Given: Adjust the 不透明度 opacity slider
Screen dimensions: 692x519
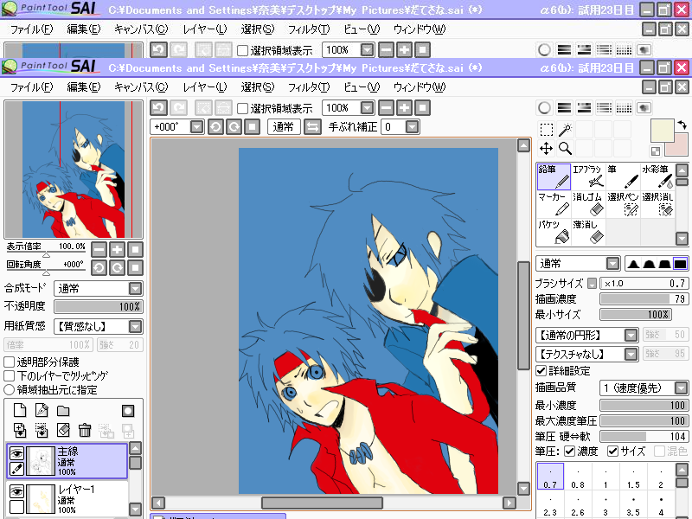Looking at the screenshot, I should click(98, 306).
